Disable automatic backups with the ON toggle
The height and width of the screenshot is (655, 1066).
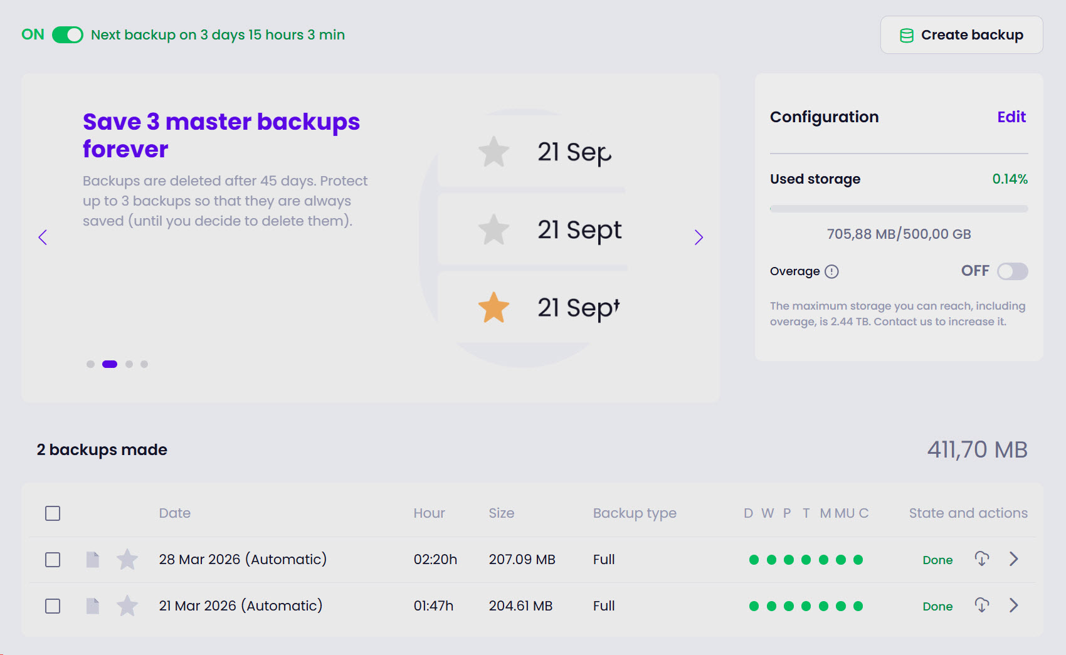[68, 34]
